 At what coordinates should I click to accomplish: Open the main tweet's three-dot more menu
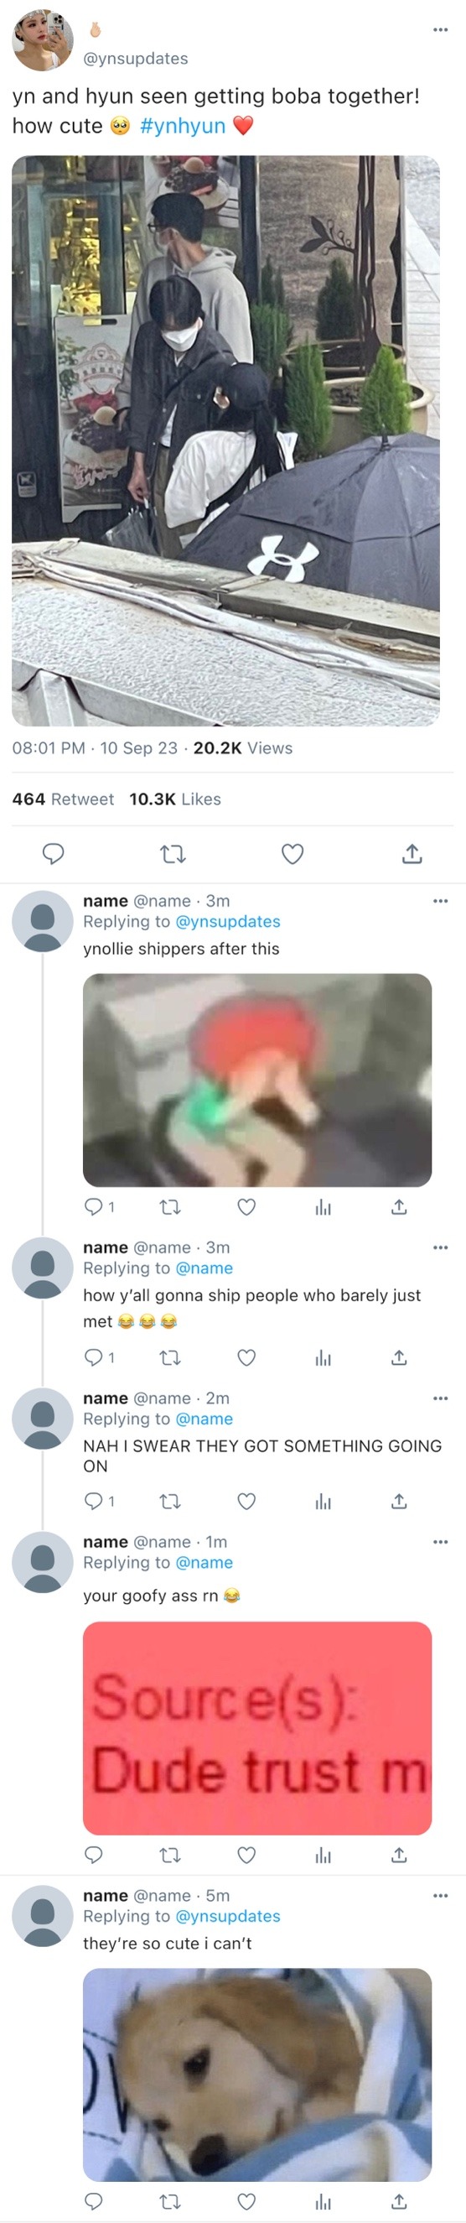pyautogui.click(x=440, y=29)
